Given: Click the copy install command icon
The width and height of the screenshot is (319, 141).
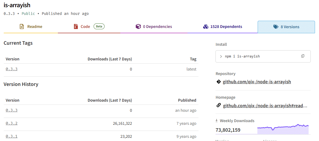Looking at the screenshot, I should point(303,56).
